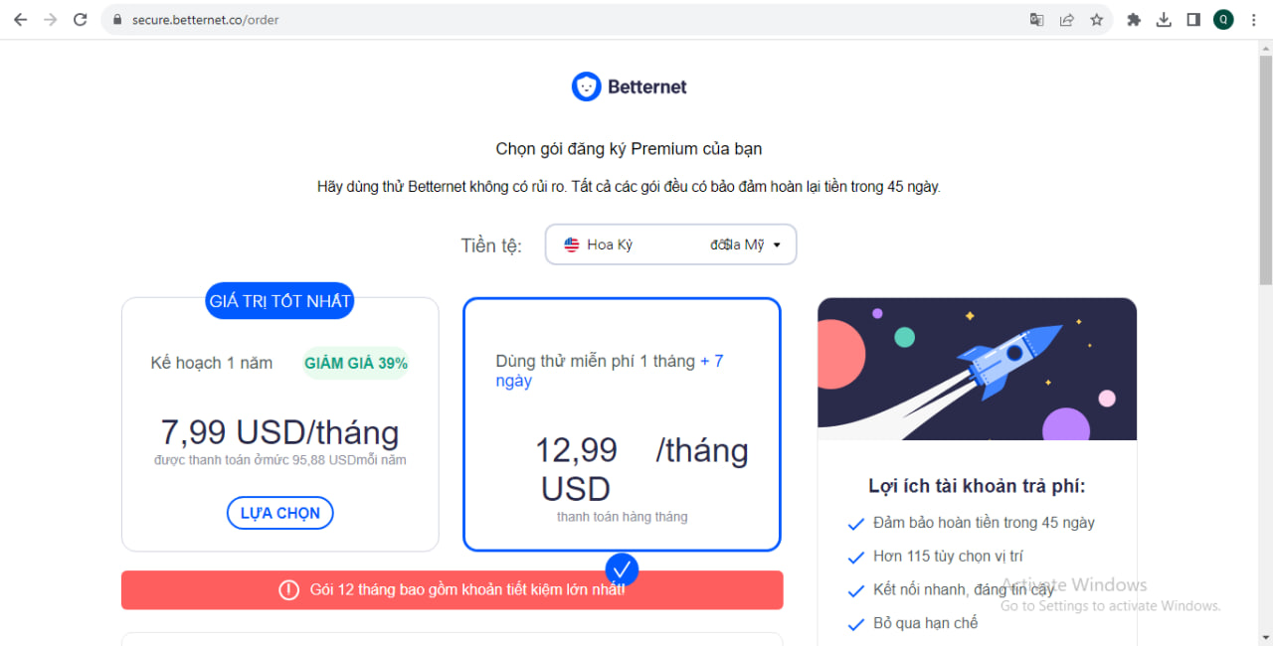Open the Chrome profile avatar
Image resolution: width=1273 pixels, height=646 pixels.
[1223, 20]
